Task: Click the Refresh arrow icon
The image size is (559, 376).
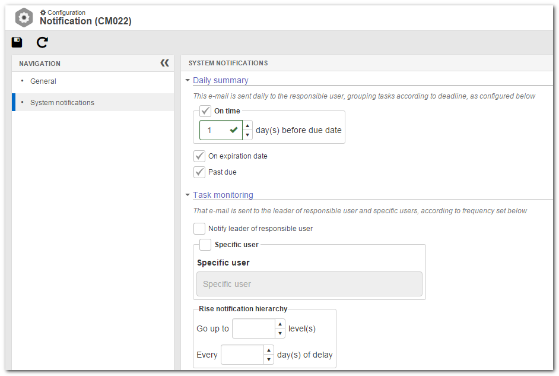Action: (42, 42)
